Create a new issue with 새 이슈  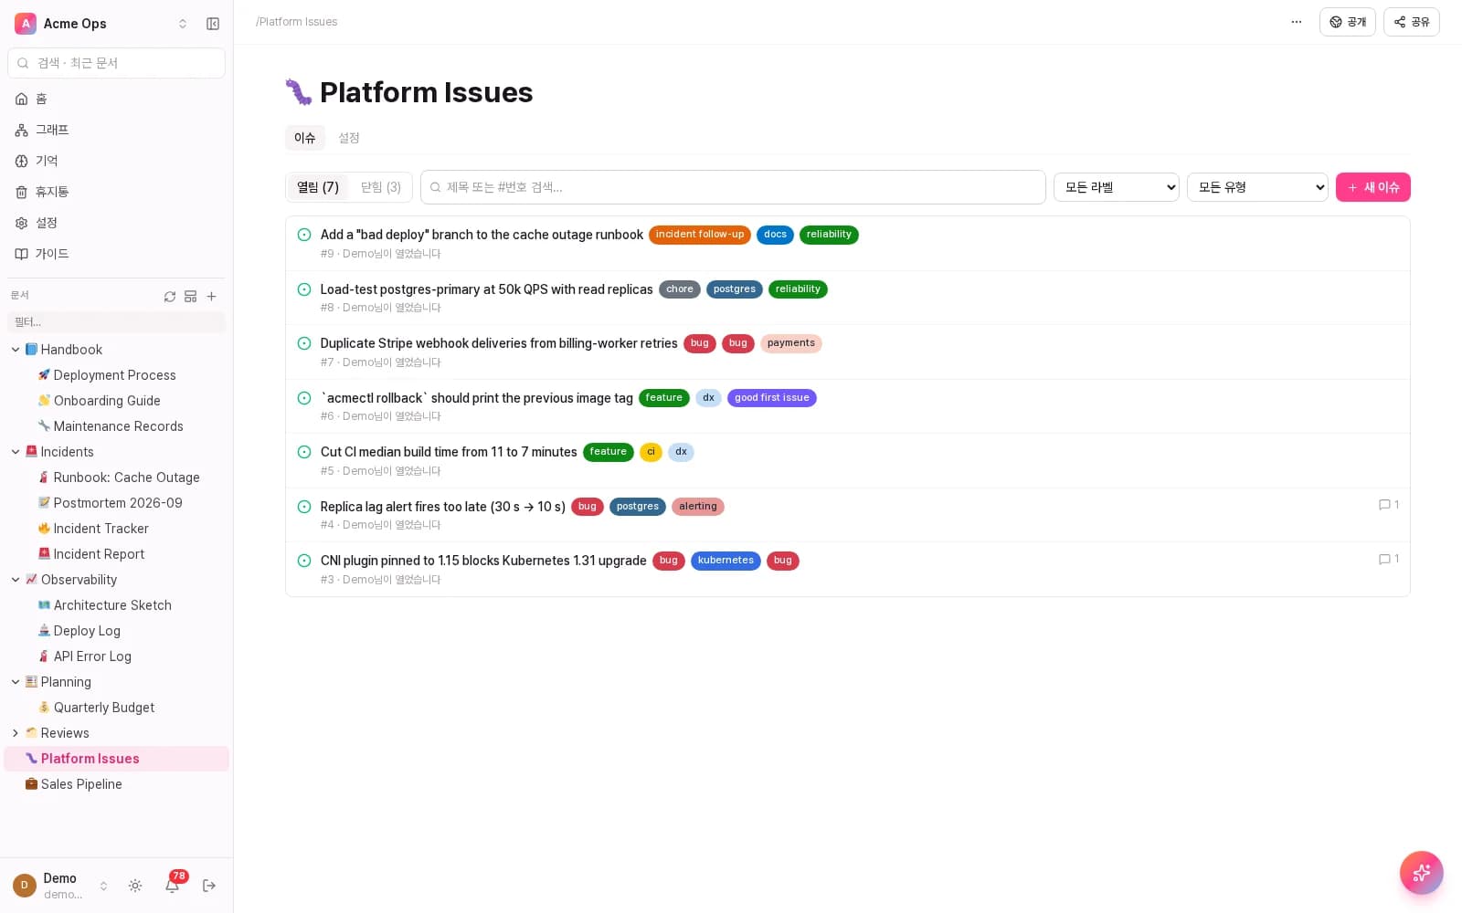coord(1373,187)
